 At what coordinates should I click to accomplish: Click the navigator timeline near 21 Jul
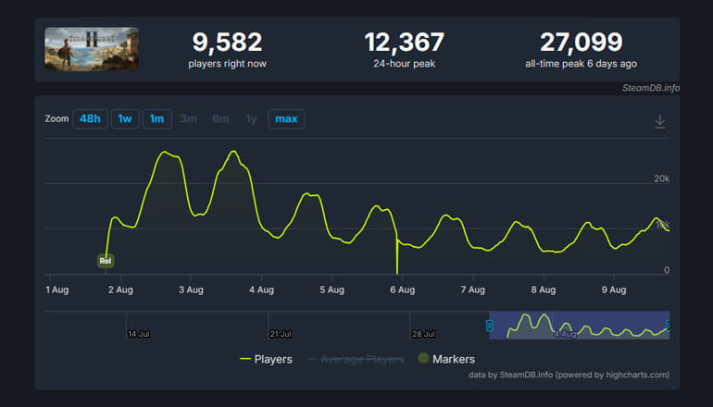point(280,326)
